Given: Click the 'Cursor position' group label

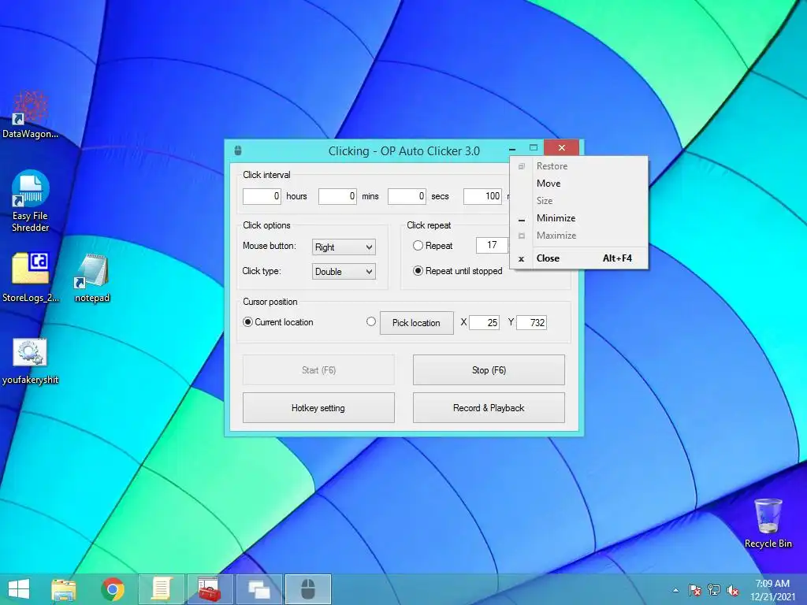Looking at the screenshot, I should coord(270,302).
